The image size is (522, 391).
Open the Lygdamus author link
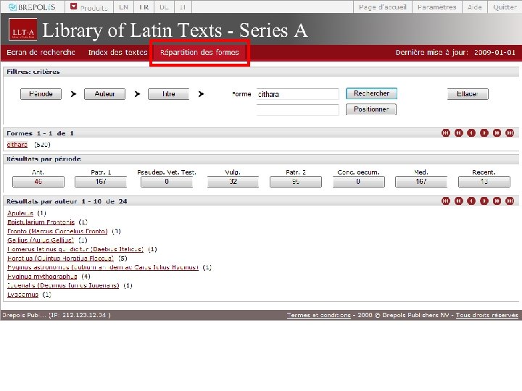22,295
